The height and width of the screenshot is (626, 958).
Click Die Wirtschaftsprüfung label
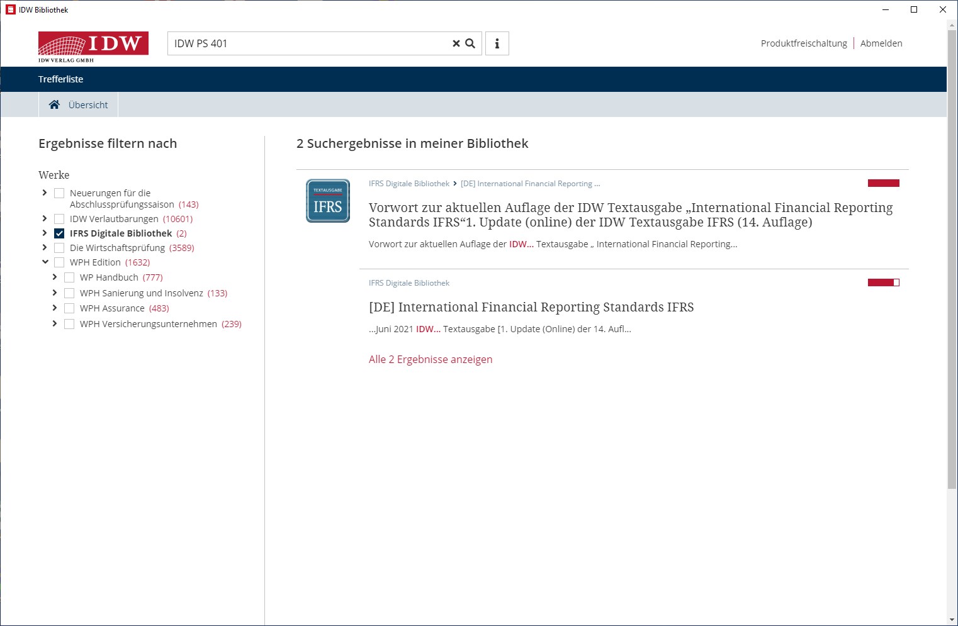[x=117, y=248]
